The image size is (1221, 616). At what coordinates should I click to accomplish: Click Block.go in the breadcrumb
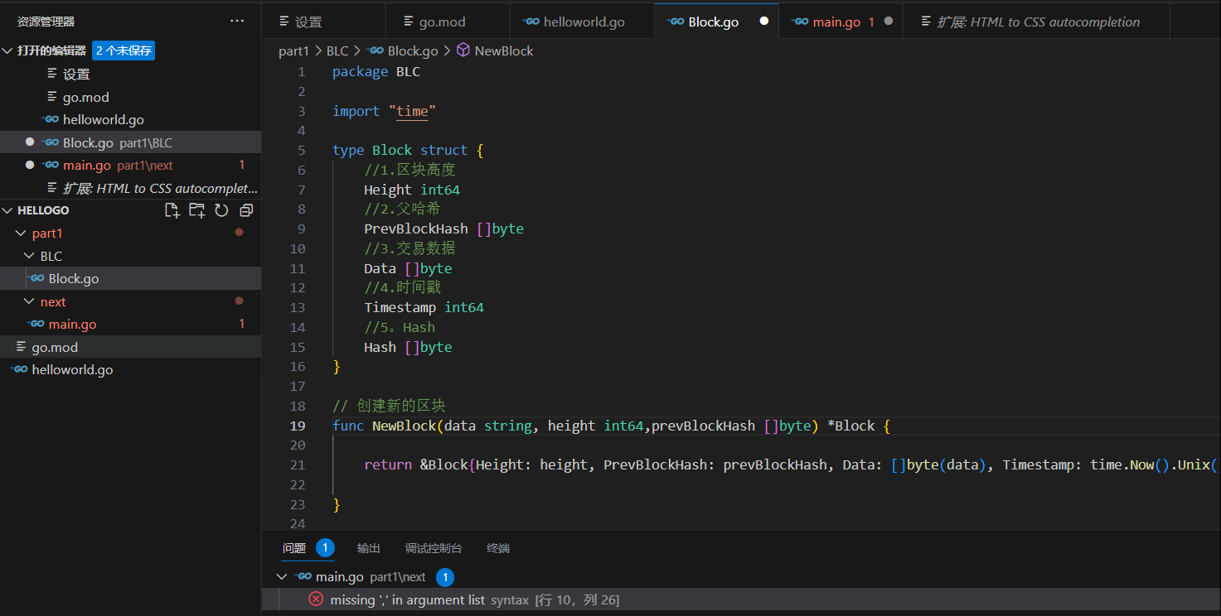413,51
